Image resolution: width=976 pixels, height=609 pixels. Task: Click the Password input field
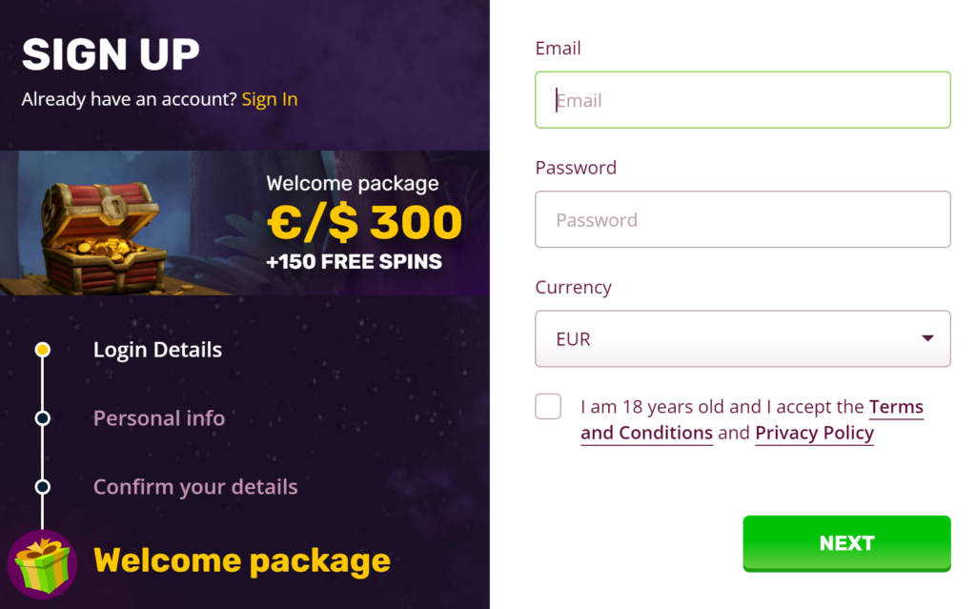742,219
